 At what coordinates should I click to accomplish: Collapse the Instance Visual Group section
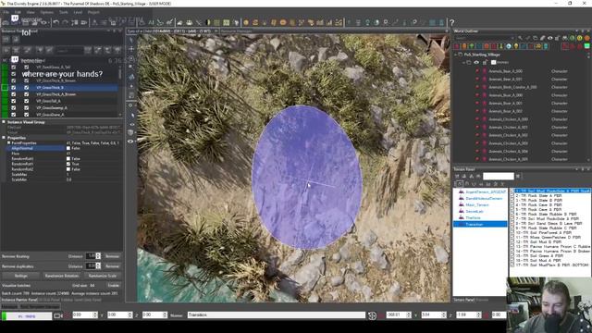pos(4,122)
